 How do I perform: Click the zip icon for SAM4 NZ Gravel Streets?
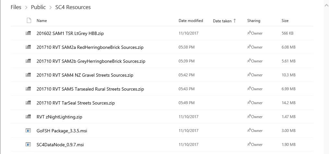pyautogui.click(x=28, y=75)
